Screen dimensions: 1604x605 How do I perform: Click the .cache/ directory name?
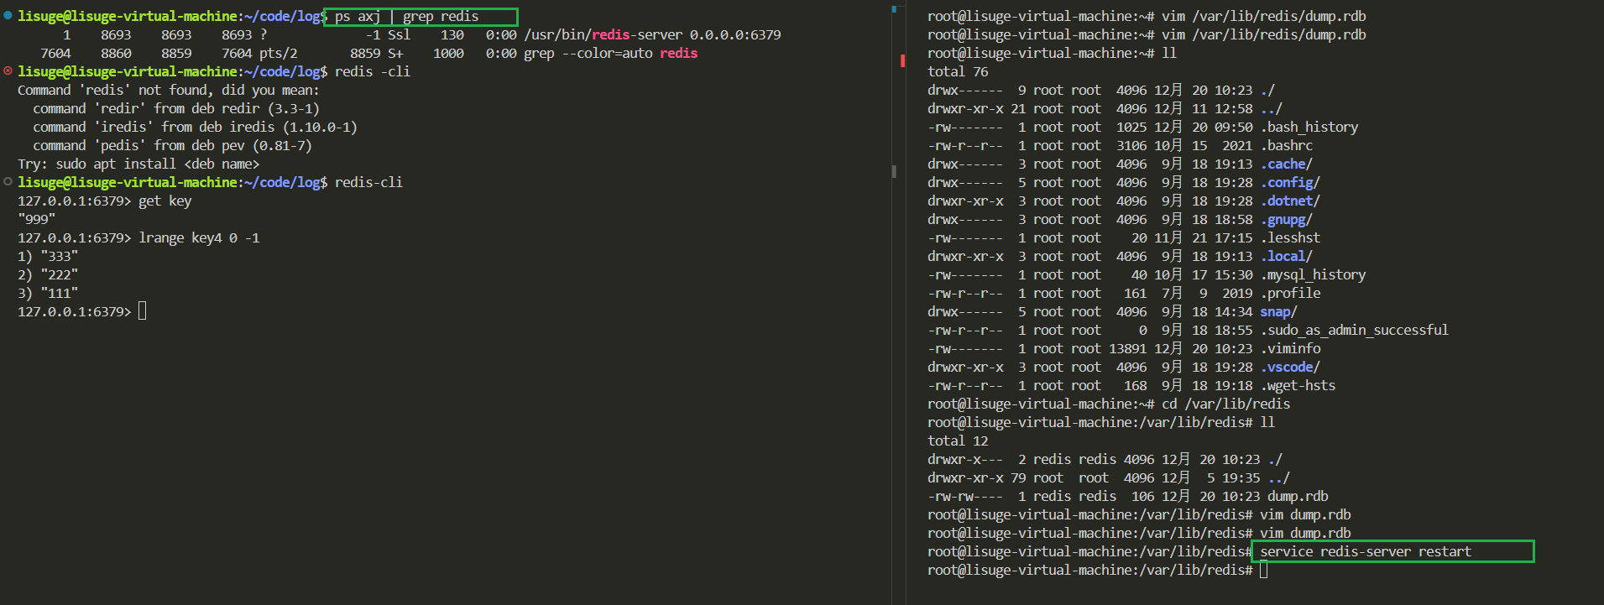[1287, 164]
